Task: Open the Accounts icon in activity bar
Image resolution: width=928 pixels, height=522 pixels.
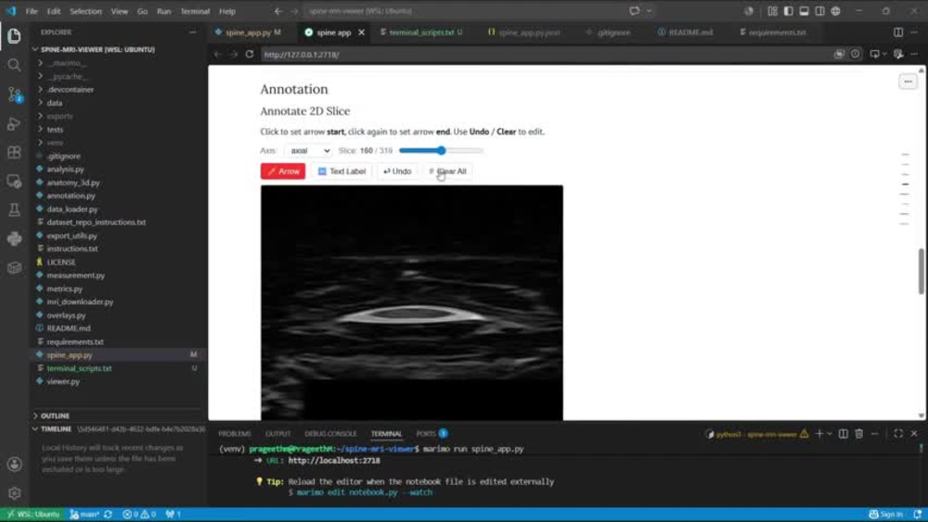Action: pos(14,465)
